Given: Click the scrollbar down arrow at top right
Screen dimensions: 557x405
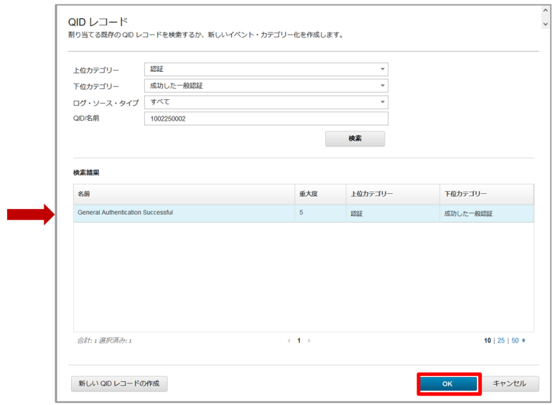Looking at the screenshot, I should point(546,24).
